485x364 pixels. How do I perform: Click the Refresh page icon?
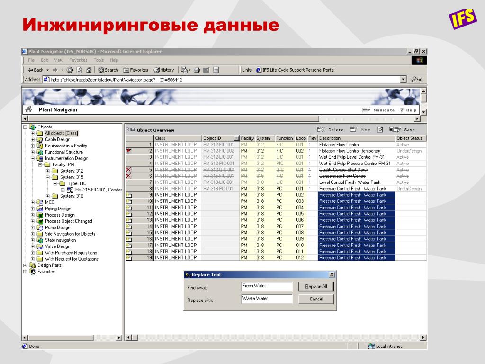coord(79,70)
